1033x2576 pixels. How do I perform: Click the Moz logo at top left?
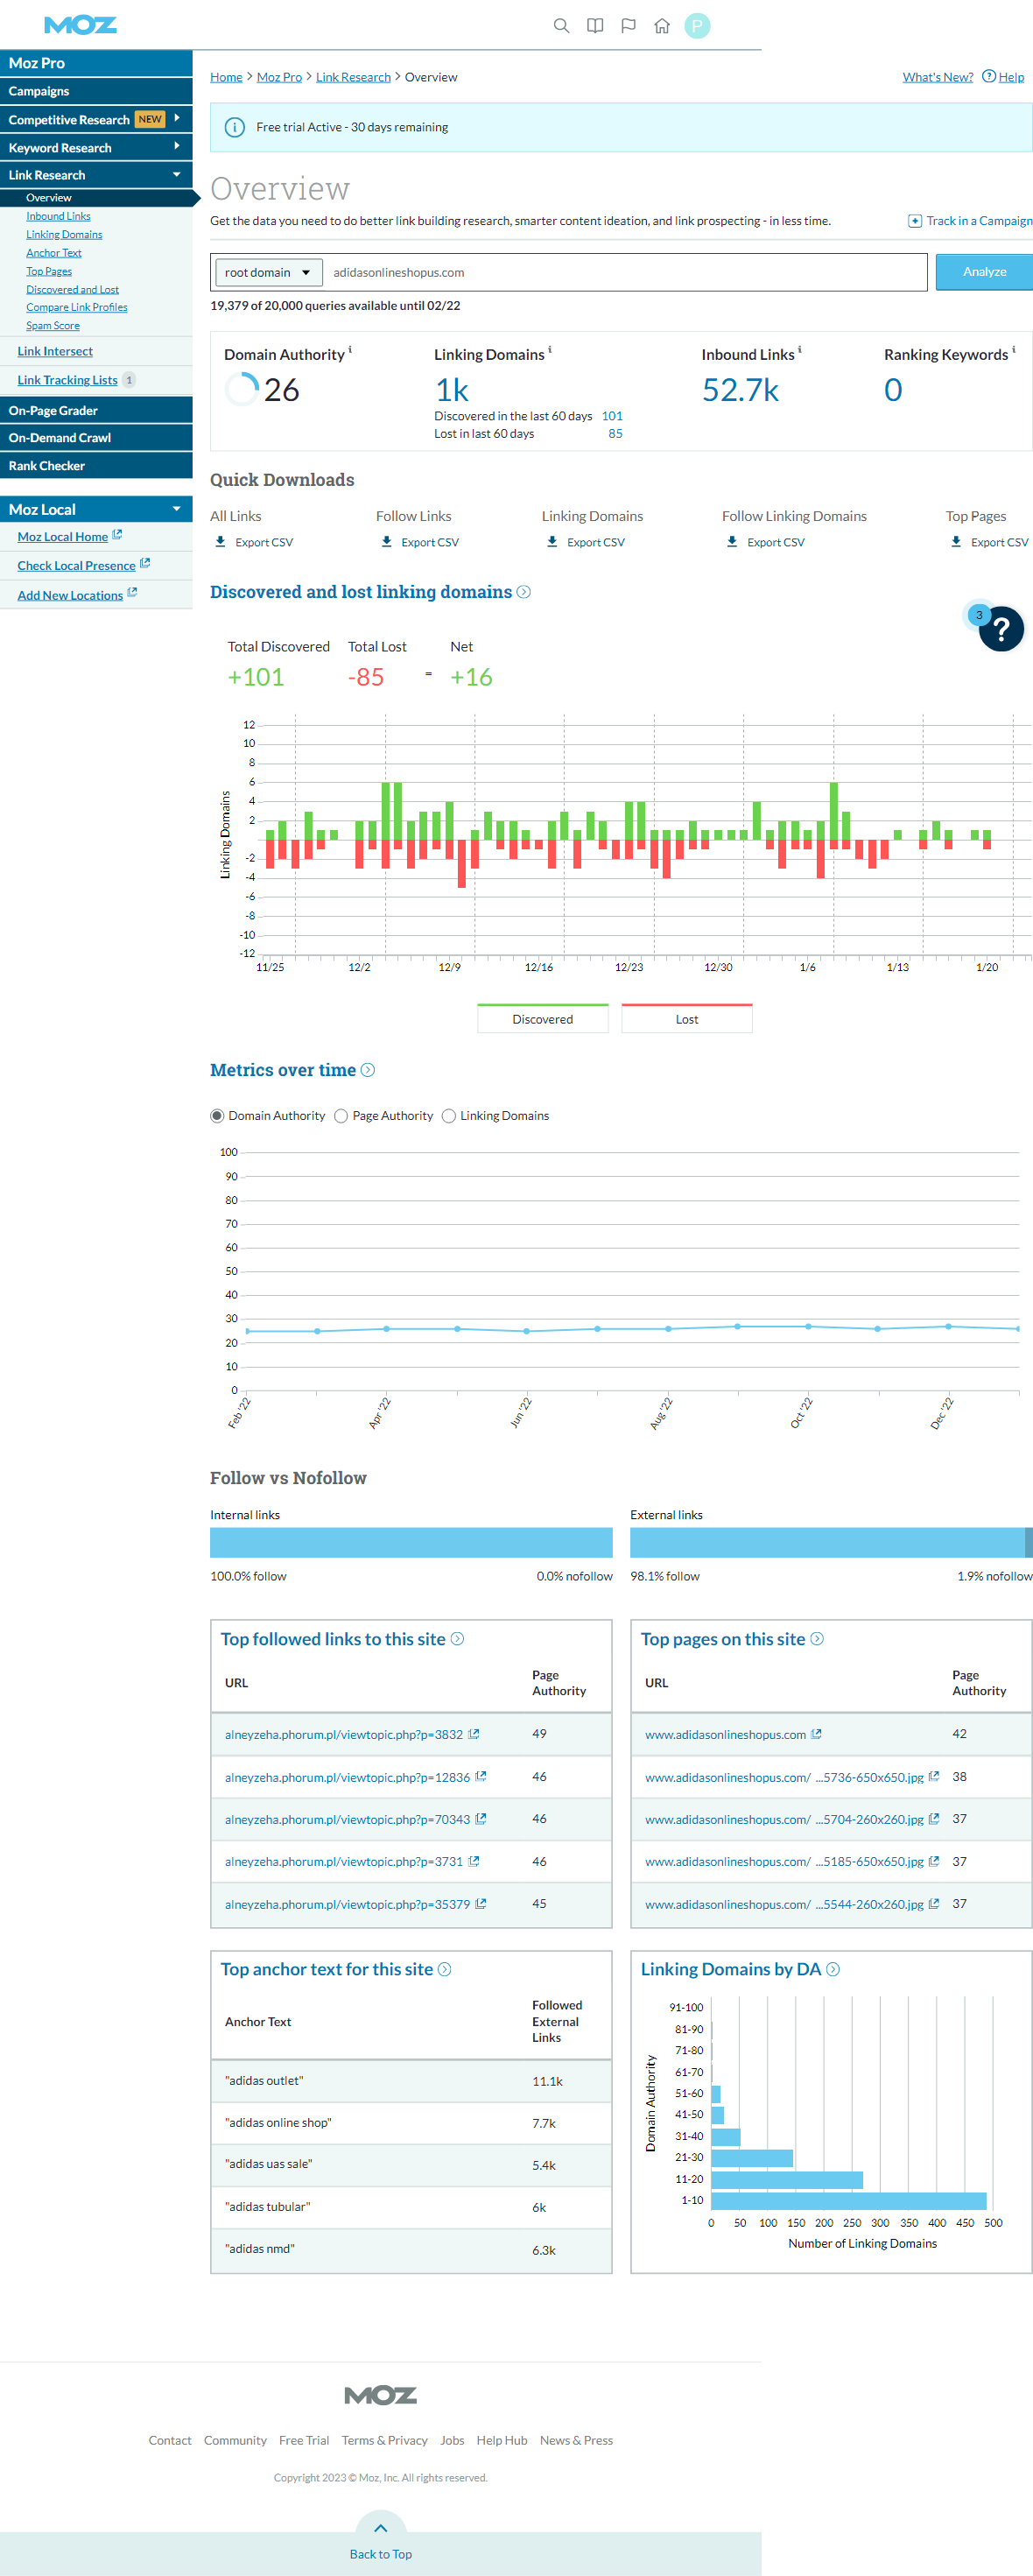point(80,25)
